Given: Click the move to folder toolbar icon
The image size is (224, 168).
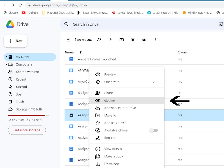Looking at the screenshot, I should (122, 40).
